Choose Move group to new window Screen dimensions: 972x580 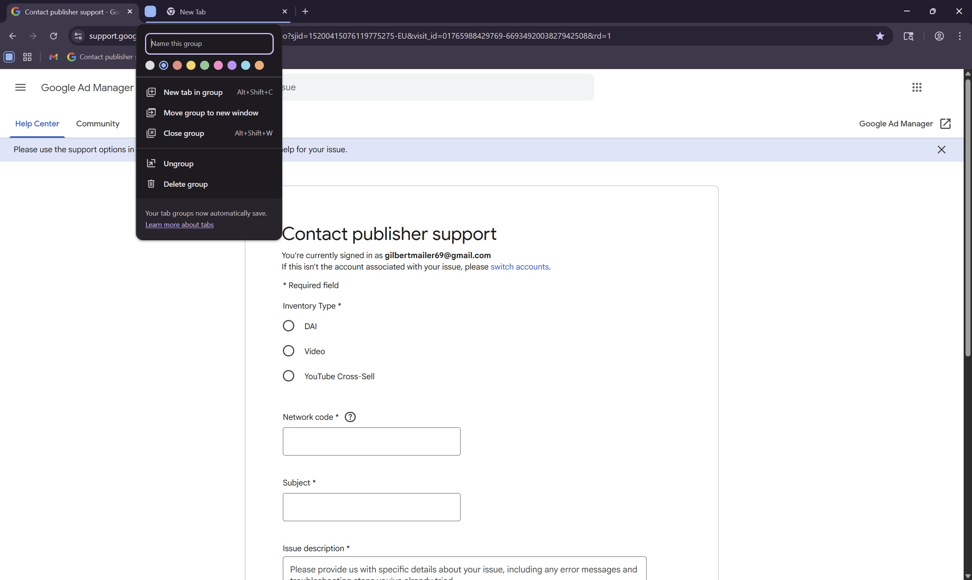tap(211, 113)
